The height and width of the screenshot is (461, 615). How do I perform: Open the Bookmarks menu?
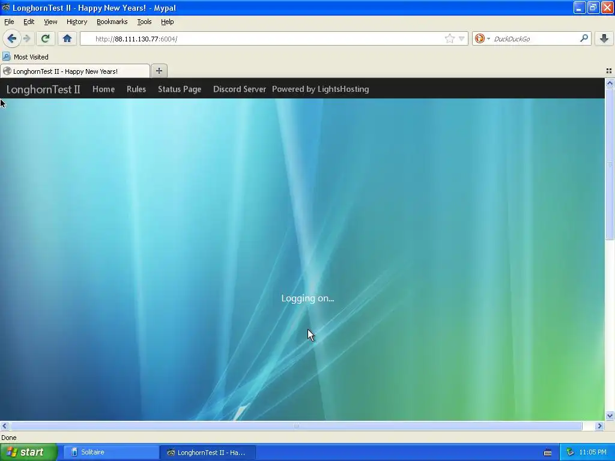tap(112, 22)
